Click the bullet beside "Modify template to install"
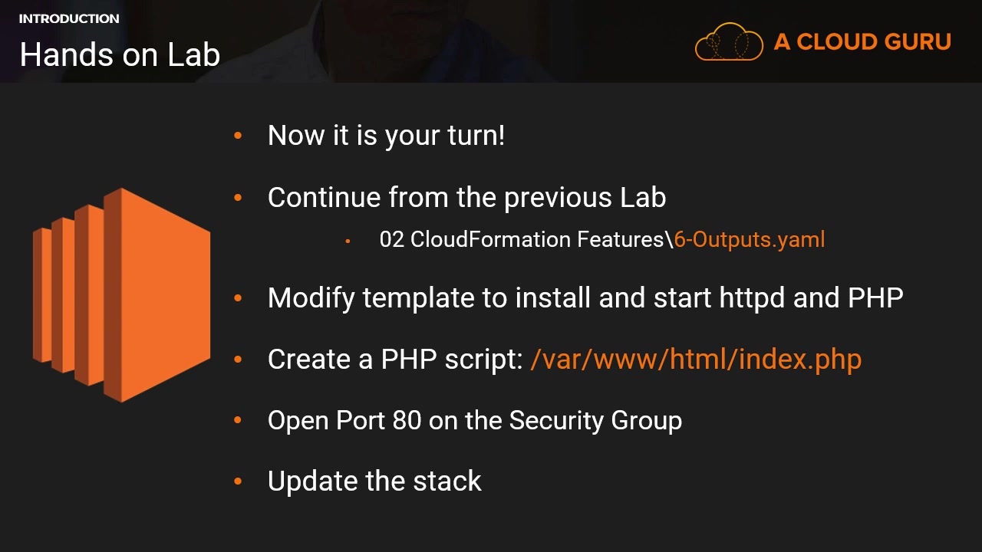The image size is (982, 552). click(x=238, y=297)
